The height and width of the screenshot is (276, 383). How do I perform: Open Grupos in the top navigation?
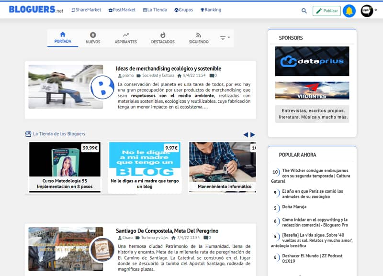pyautogui.click(x=184, y=10)
